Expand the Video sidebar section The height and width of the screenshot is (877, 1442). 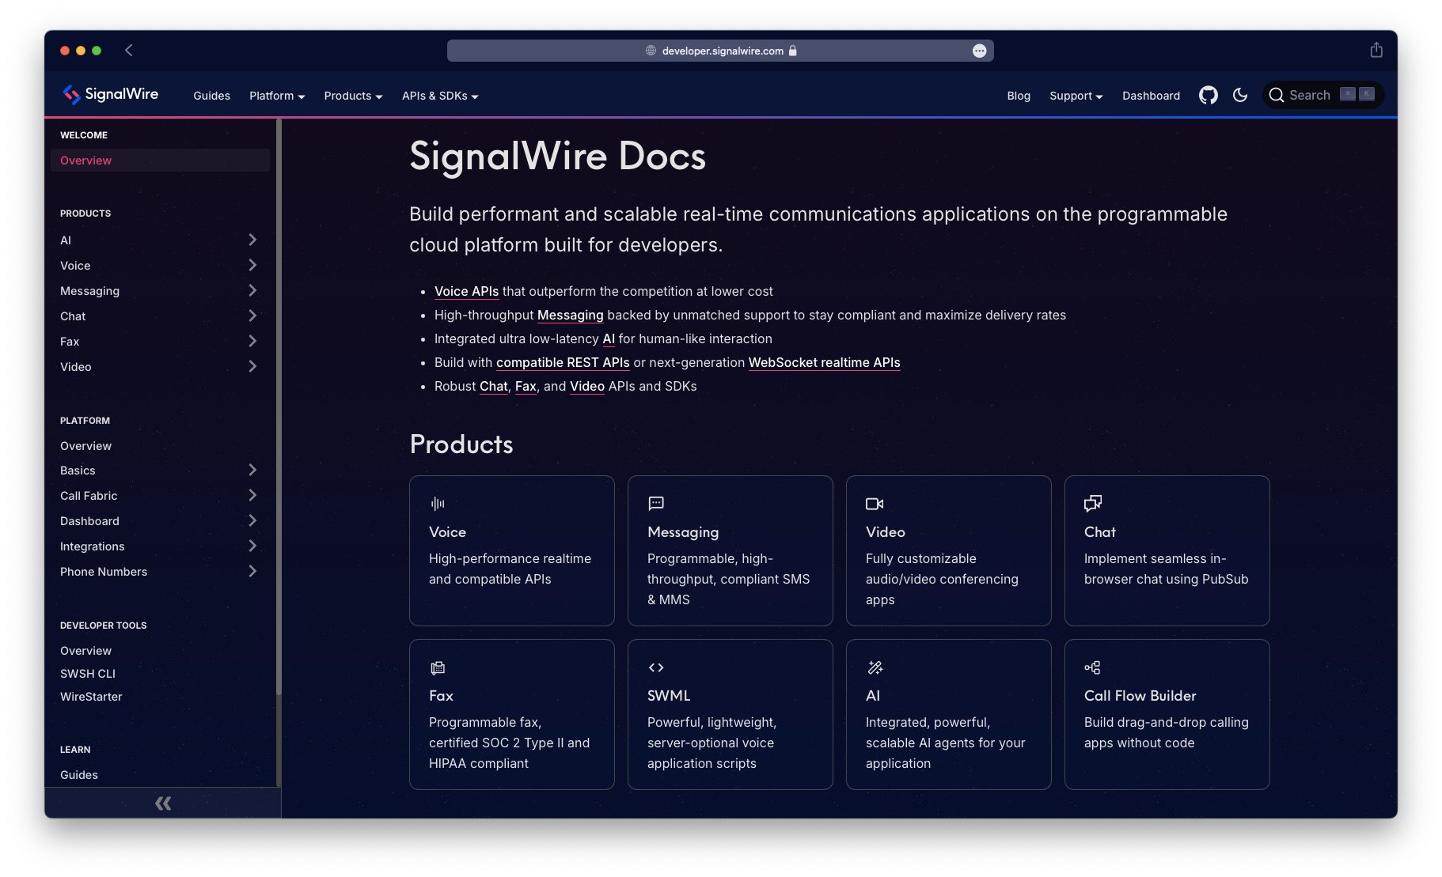252,366
